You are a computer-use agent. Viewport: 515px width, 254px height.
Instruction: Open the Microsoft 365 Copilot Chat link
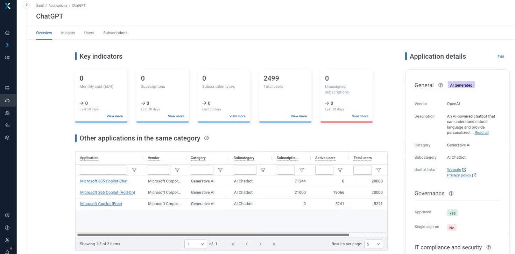[104, 181]
